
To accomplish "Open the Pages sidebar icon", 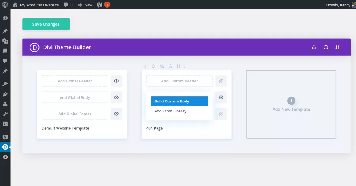I will (x=5, y=51).
